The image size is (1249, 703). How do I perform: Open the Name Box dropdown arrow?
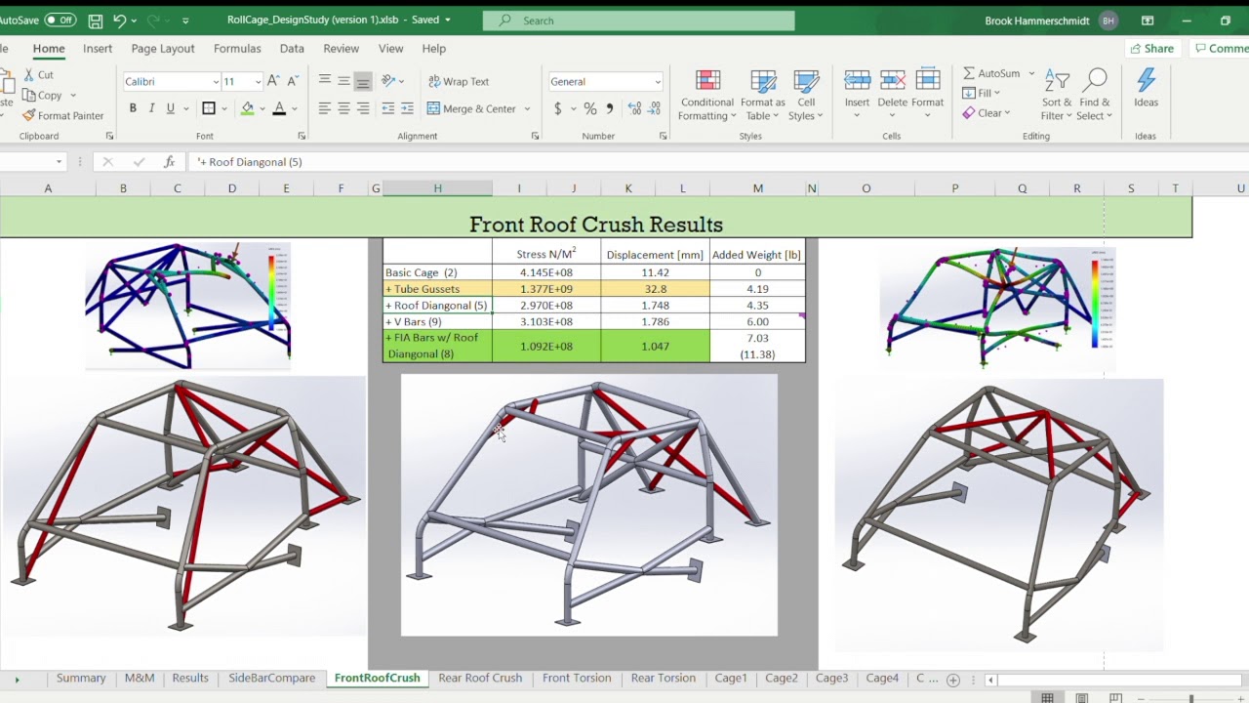click(59, 162)
